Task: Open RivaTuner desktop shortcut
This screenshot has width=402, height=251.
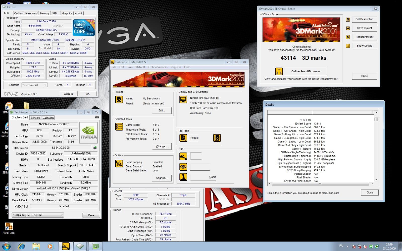Action: click(9, 228)
